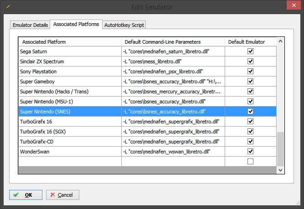
Task: Switch to the Emulator Details tab
Action: pyautogui.click(x=30, y=25)
